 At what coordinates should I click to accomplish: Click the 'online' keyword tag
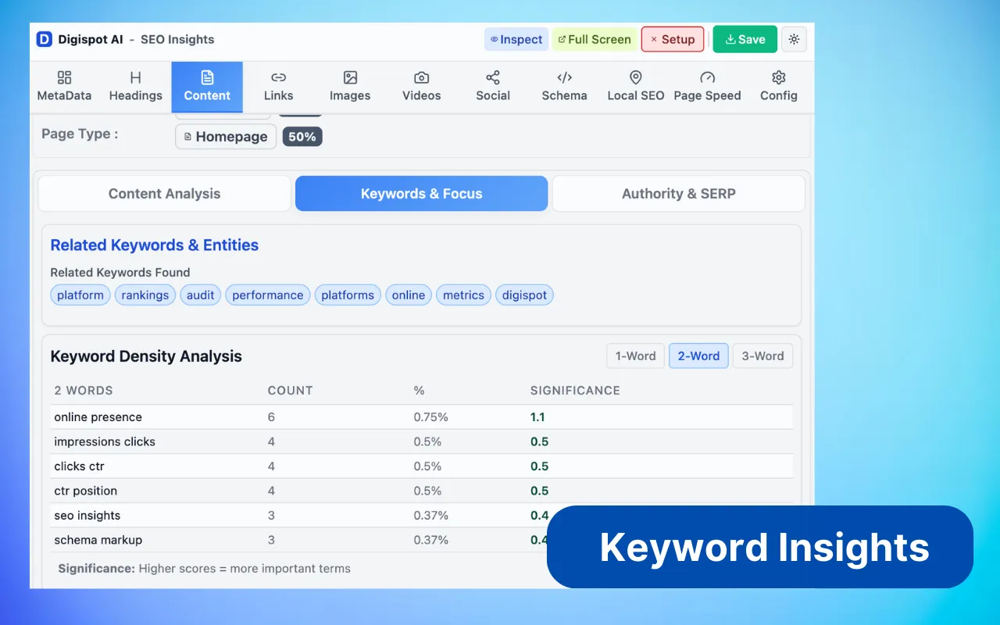tap(409, 295)
